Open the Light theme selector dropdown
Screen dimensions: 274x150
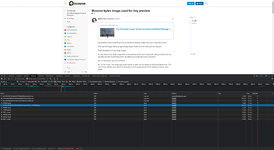(68, 72)
